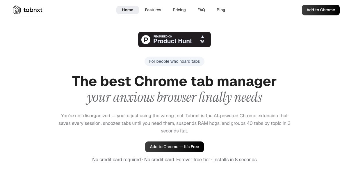The image size is (349, 183).
Task: Click the Tabnxt description paragraph
Action: [x=174, y=123]
